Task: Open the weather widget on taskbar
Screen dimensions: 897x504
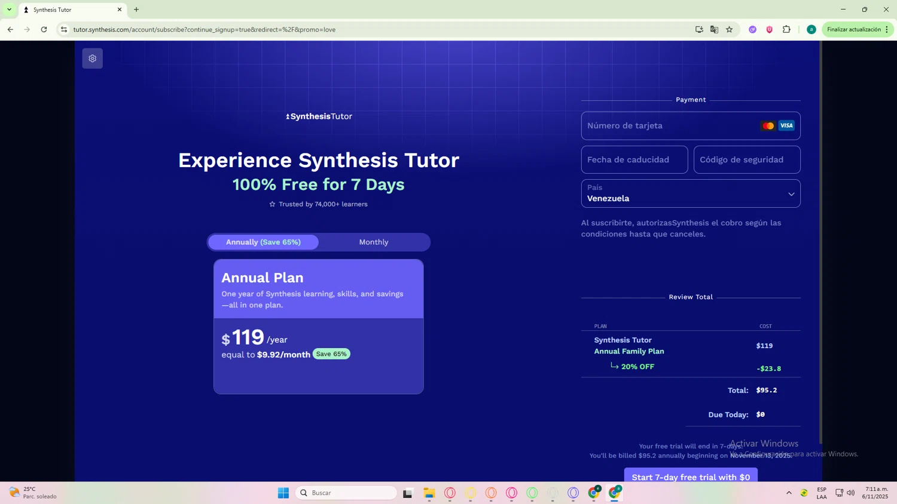Action: 33,493
